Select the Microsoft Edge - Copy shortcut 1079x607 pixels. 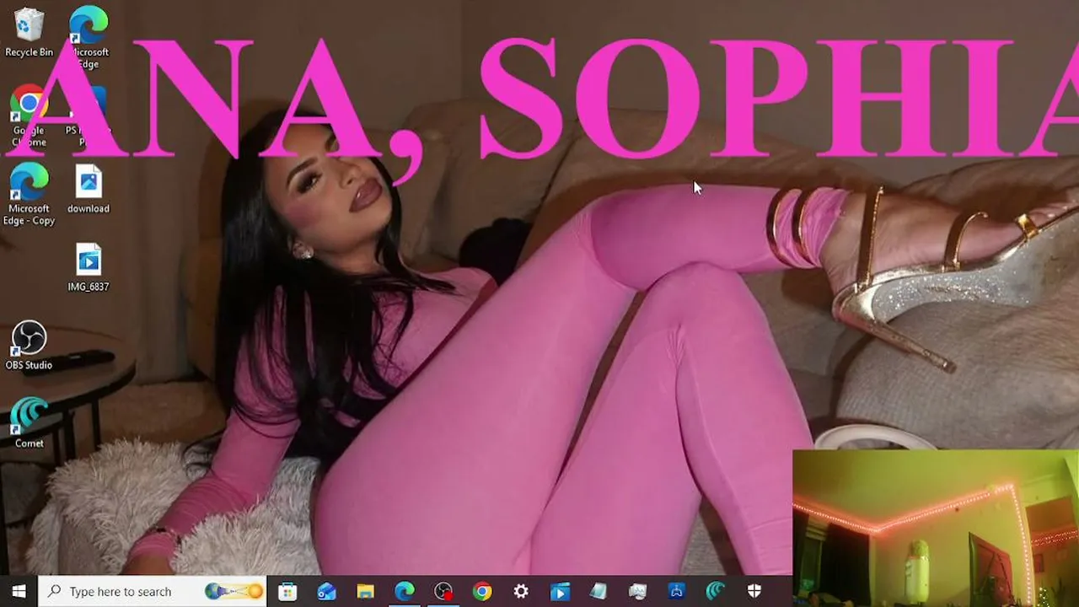[x=29, y=194]
